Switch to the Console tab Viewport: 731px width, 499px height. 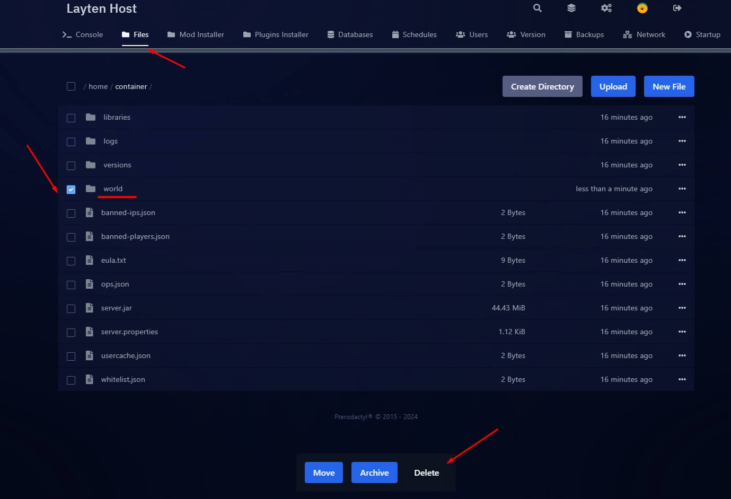(83, 34)
